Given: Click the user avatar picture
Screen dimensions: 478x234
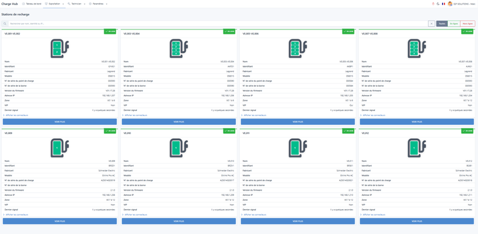Looking at the screenshot, I should pyautogui.click(x=450, y=4).
